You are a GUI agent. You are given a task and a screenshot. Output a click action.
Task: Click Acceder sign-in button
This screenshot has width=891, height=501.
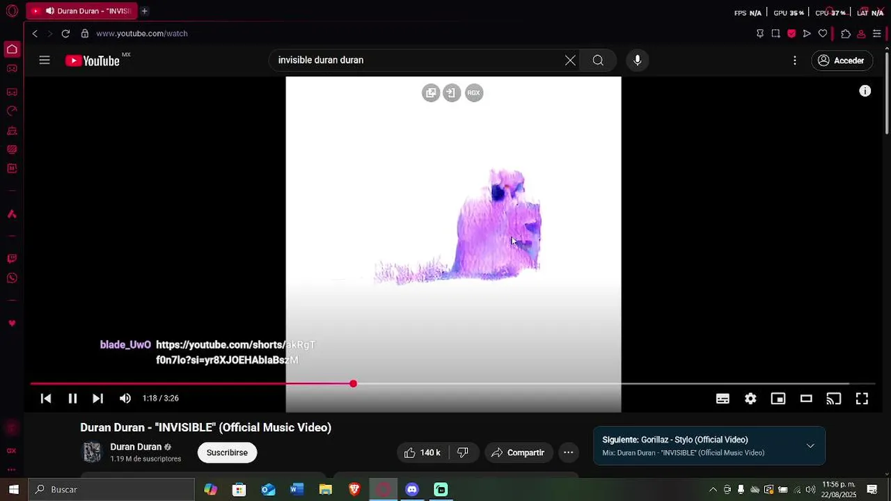tap(842, 61)
